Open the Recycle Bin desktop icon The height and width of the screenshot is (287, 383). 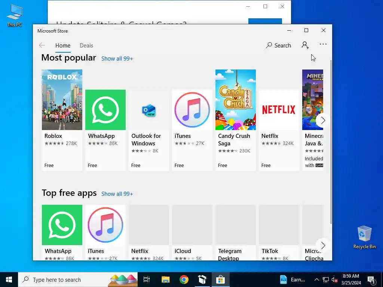pyautogui.click(x=364, y=237)
